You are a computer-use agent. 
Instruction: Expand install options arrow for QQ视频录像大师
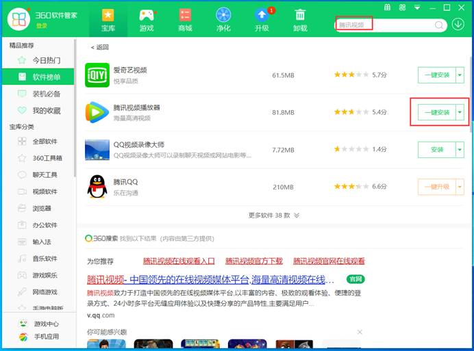point(460,150)
